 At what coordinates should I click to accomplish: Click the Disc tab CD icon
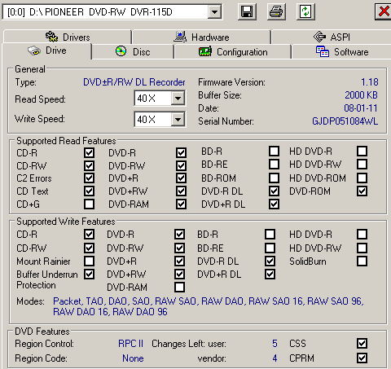121,51
